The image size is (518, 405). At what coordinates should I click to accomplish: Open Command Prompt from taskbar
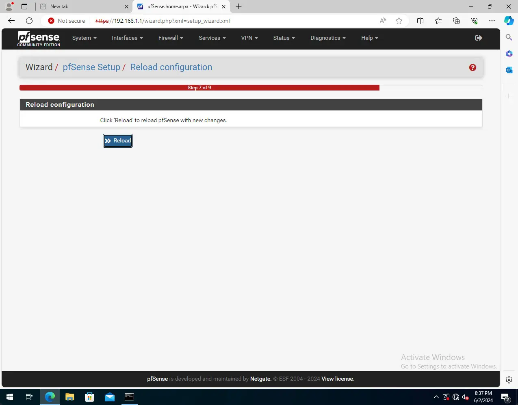coord(129,397)
